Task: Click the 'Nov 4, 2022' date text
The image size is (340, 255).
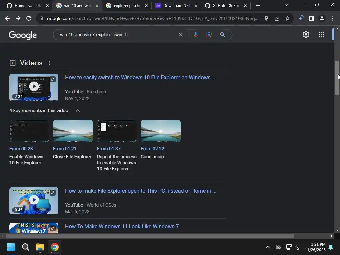Action: click(x=77, y=98)
